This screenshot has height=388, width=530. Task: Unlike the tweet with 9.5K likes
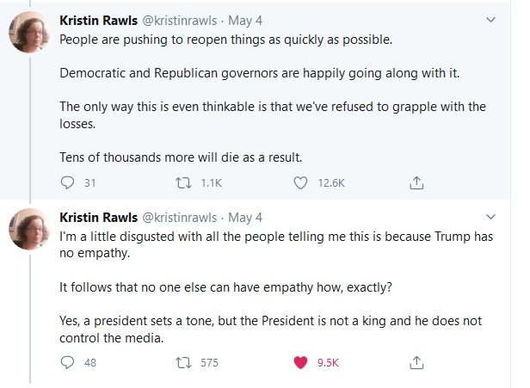(301, 363)
